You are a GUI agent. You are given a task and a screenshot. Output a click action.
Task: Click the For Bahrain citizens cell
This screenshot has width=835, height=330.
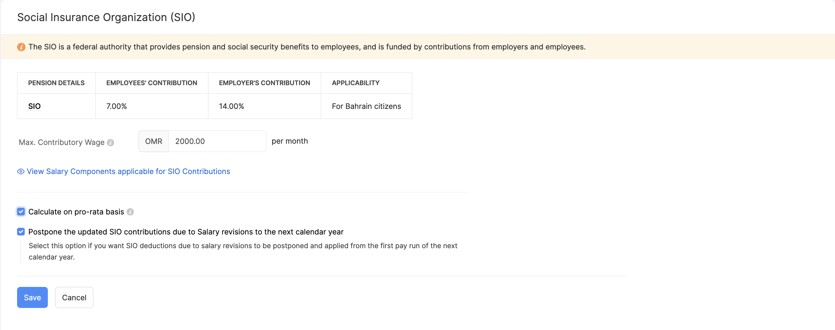(x=366, y=106)
